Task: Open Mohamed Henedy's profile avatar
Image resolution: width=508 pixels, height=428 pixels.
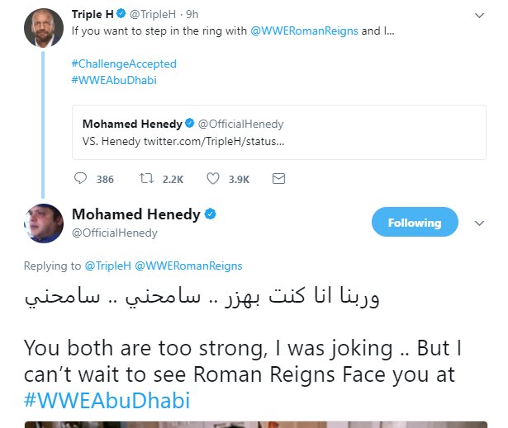Action: pos(43,223)
